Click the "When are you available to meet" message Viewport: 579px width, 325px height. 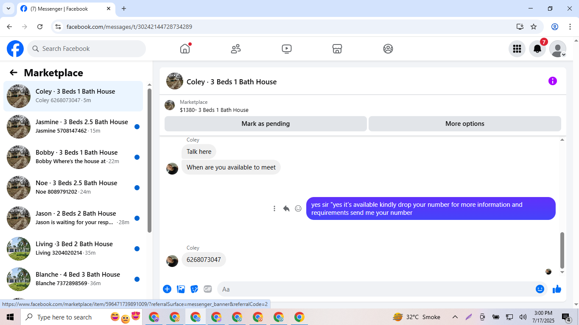coord(231,167)
